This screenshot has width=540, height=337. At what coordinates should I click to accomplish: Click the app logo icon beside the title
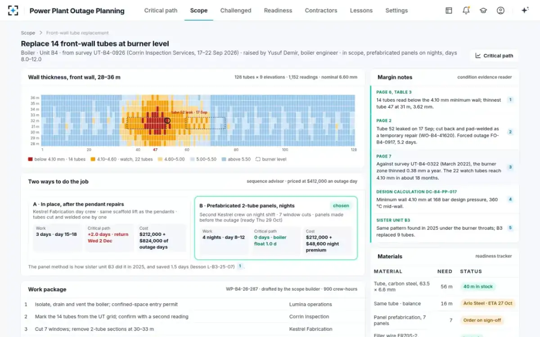(x=13, y=10)
